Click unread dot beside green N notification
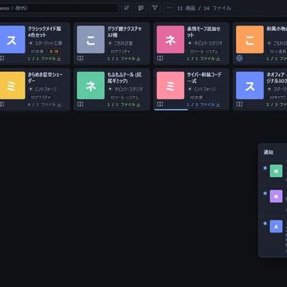287x287 pixels. point(265,168)
